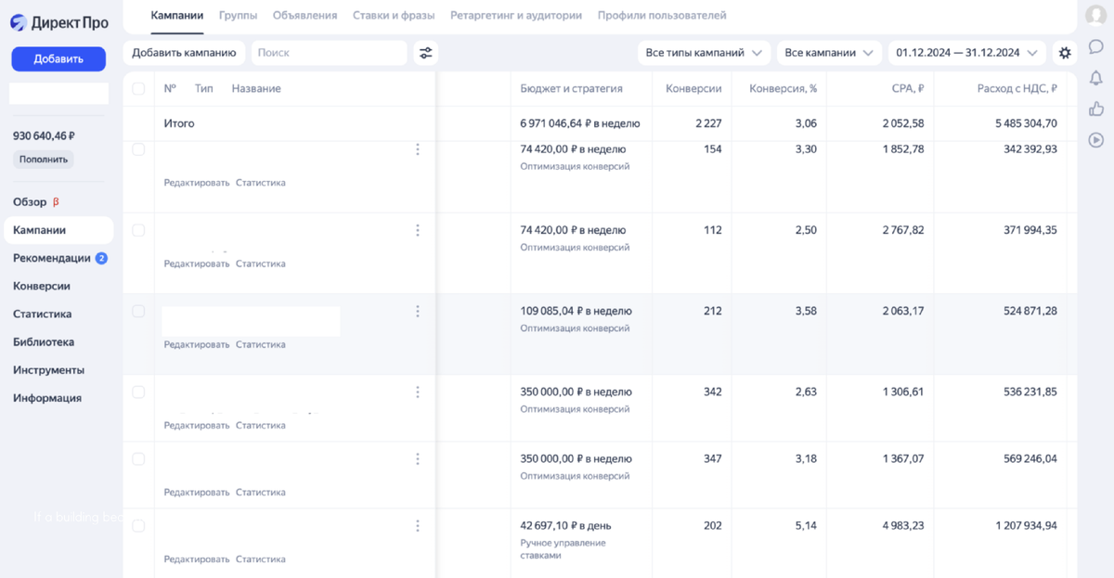The width and height of the screenshot is (1114, 578).
Task: Open the notifications bell icon
Action: point(1095,78)
